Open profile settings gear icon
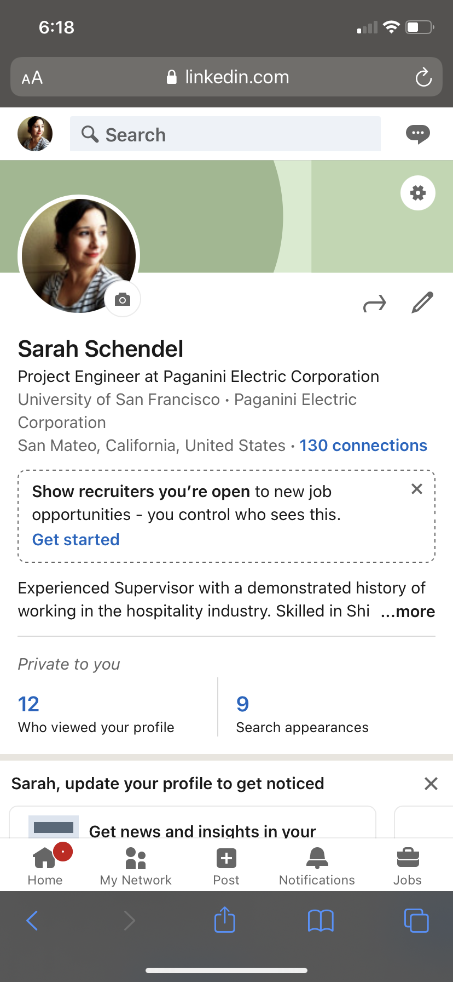 coord(418,193)
